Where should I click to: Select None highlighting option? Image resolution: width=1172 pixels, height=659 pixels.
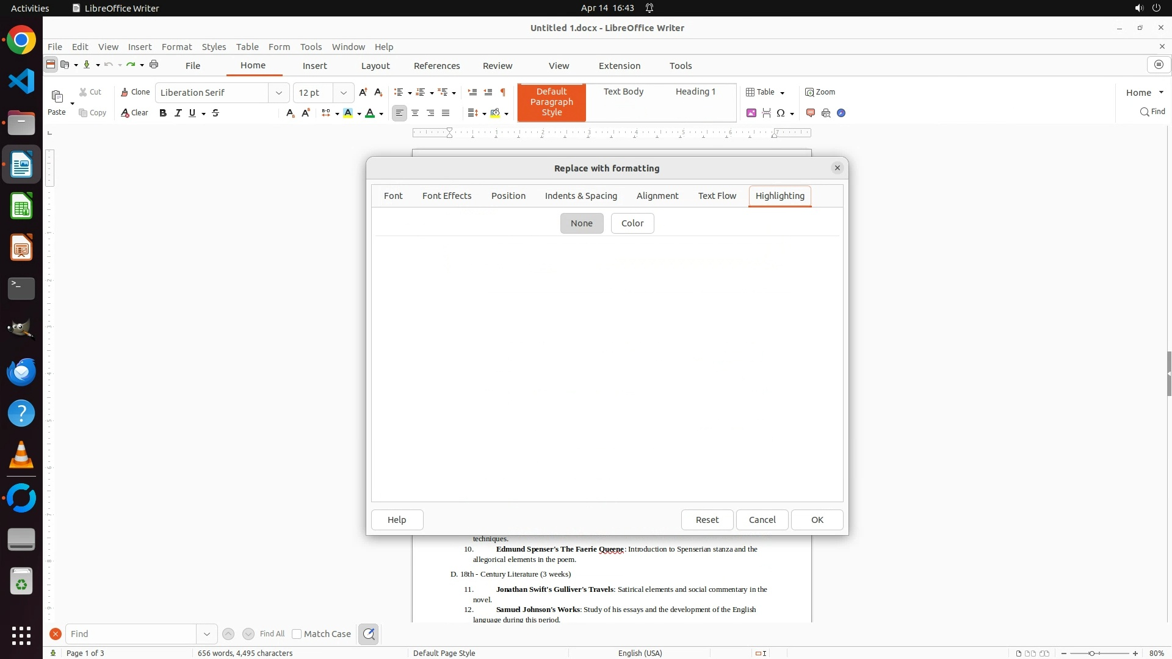pos(581,223)
